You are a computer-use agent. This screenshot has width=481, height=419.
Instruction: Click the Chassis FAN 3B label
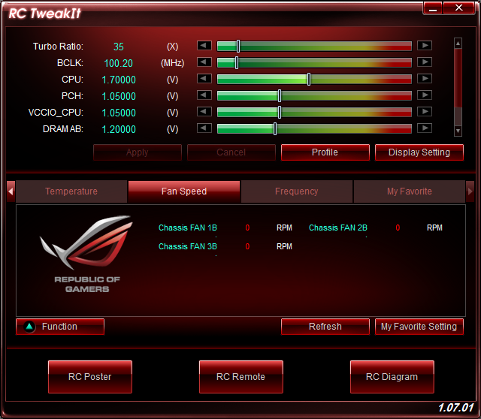tap(188, 246)
